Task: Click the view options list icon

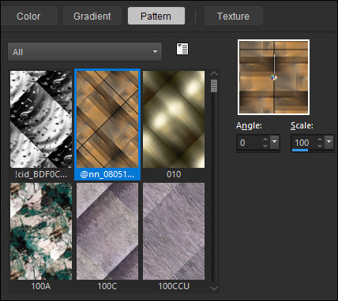Action: click(x=182, y=49)
